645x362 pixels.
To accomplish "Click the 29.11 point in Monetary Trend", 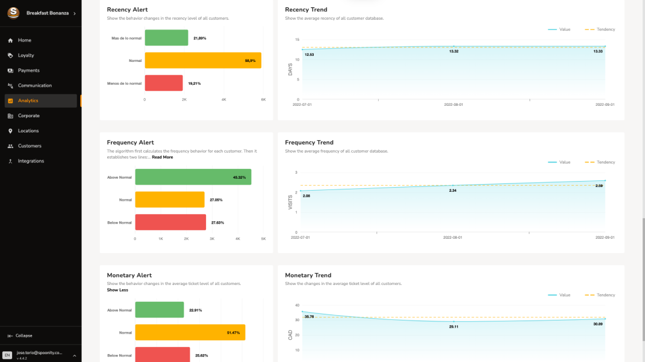I will coord(453,321).
